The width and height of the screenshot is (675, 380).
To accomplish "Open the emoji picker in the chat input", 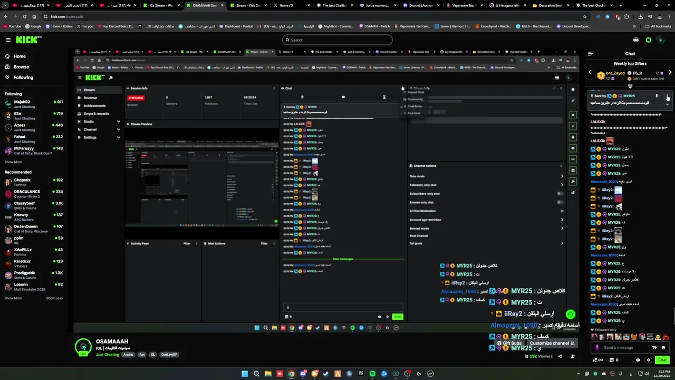I will coord(663,347).
